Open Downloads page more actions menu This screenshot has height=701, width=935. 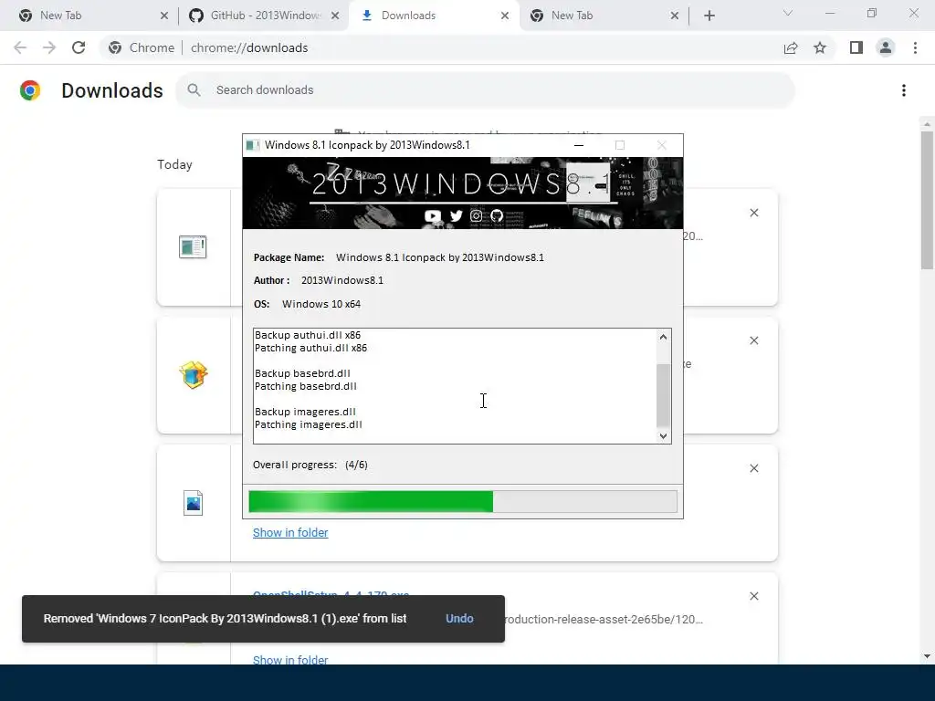904,90
